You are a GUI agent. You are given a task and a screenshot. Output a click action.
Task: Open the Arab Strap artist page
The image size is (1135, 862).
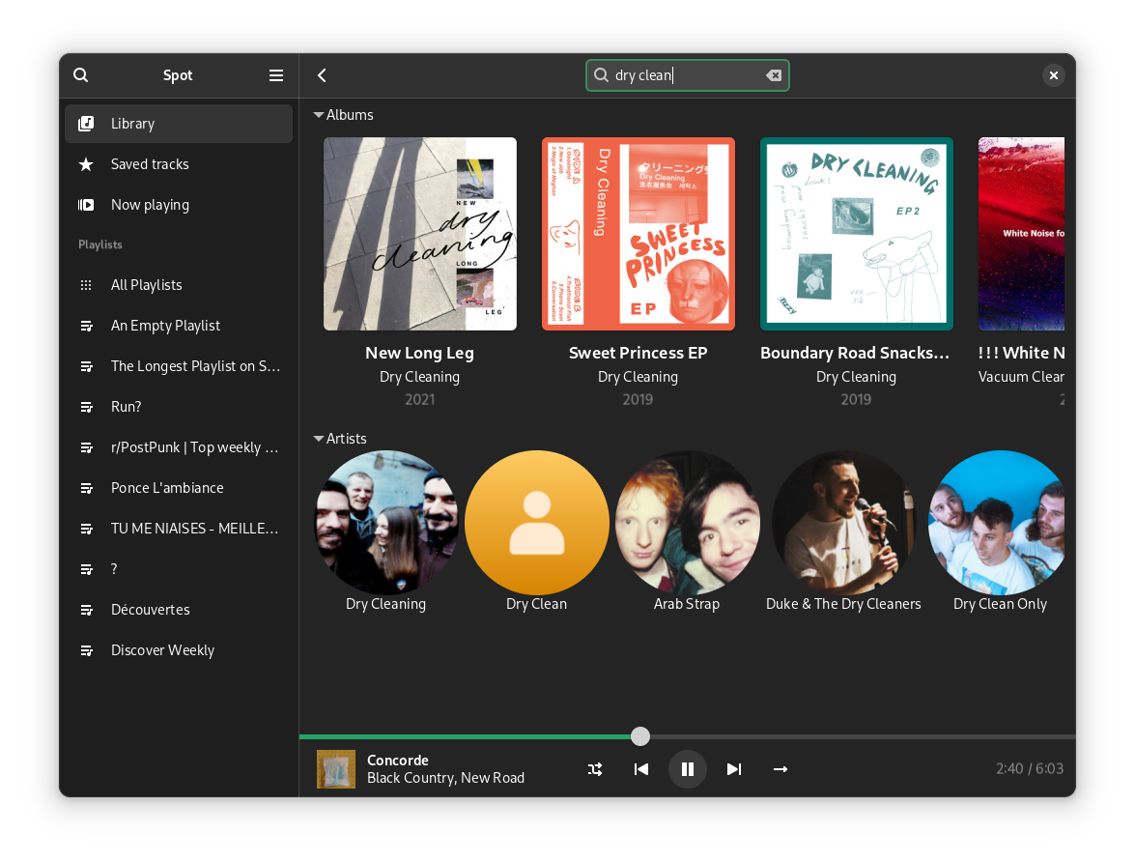click(687, 523)
